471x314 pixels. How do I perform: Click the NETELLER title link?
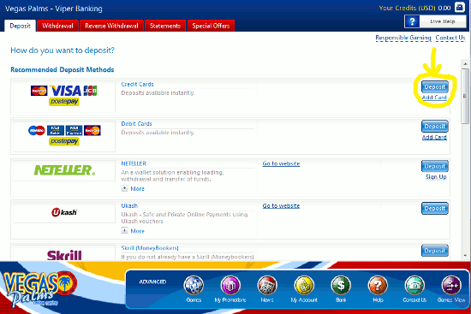(x=134, y=163)
